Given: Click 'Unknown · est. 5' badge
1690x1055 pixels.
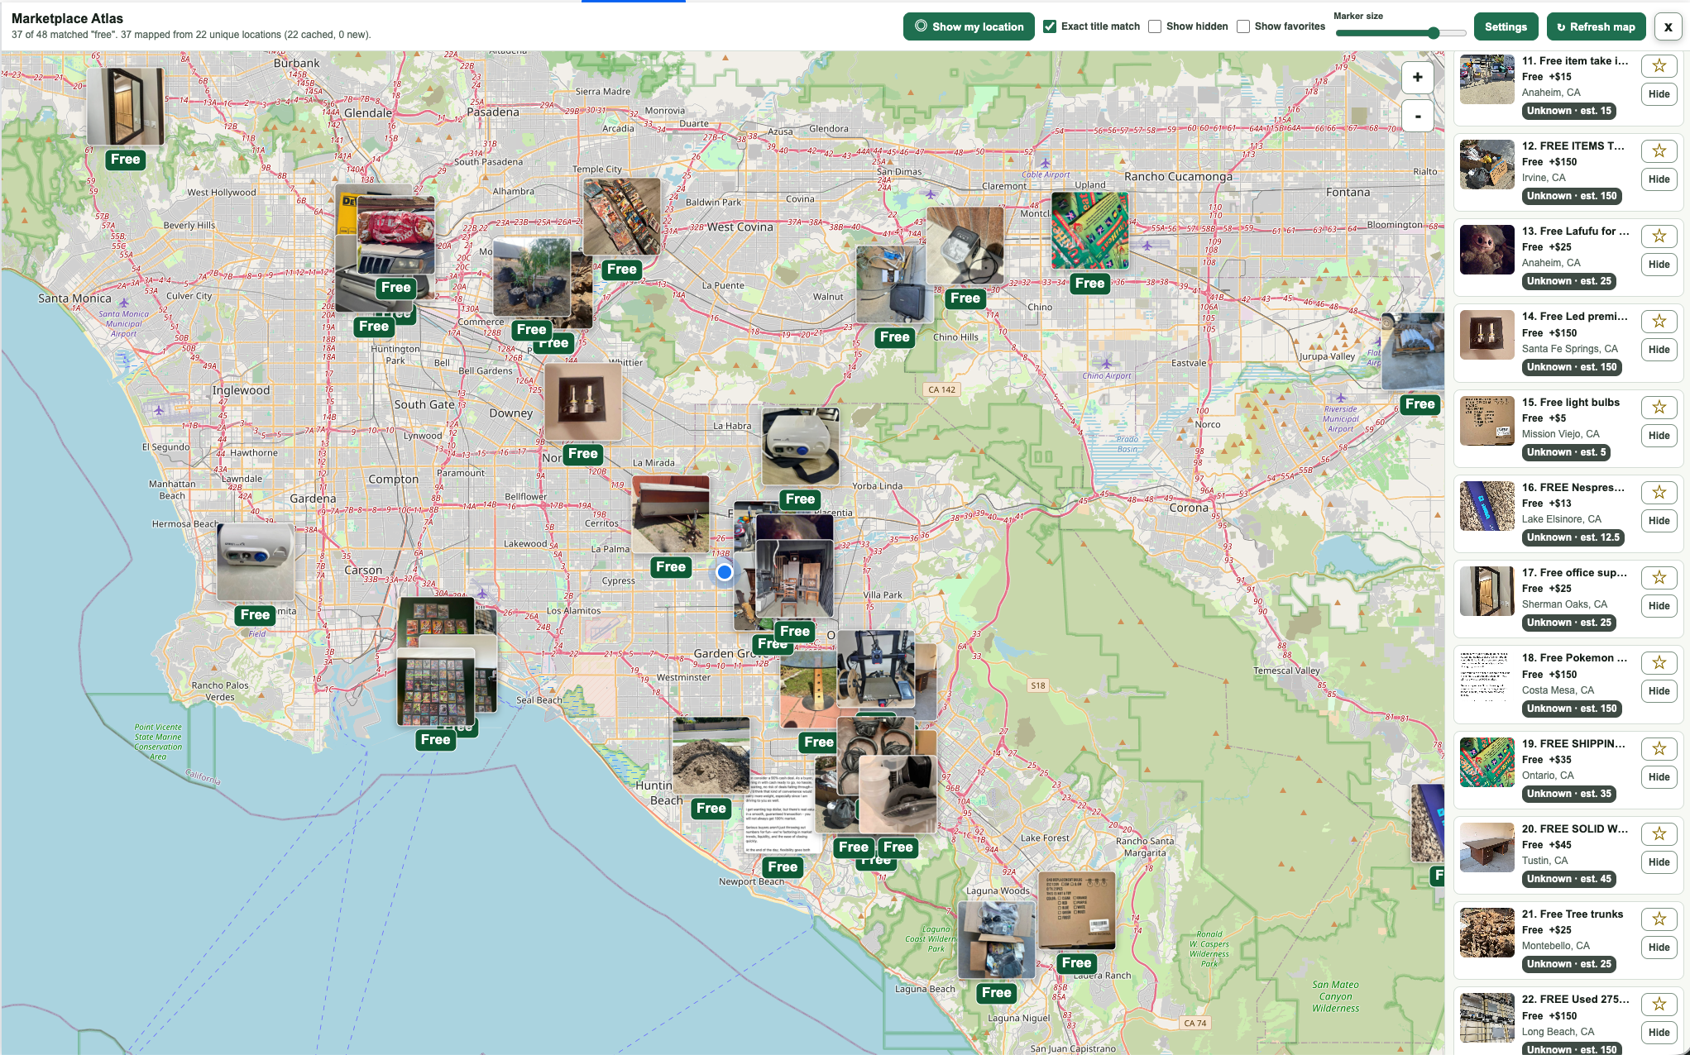Looking at the screenshot, I should (1567, 452).
